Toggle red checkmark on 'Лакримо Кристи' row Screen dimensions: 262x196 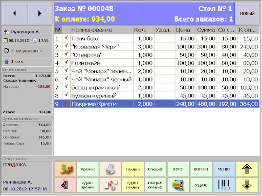click(x=67, y=104)
